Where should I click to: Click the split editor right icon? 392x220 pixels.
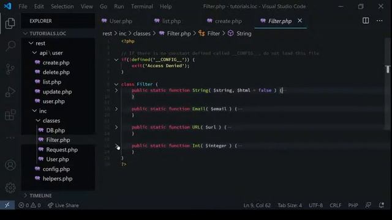click(366, 21)
